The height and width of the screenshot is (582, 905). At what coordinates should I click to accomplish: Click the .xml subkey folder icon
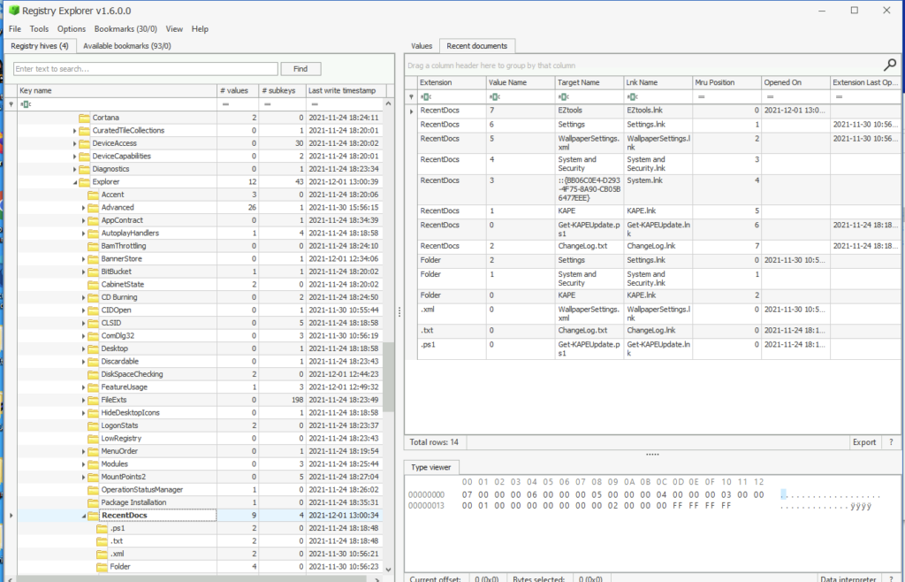[x=103, y=554]
